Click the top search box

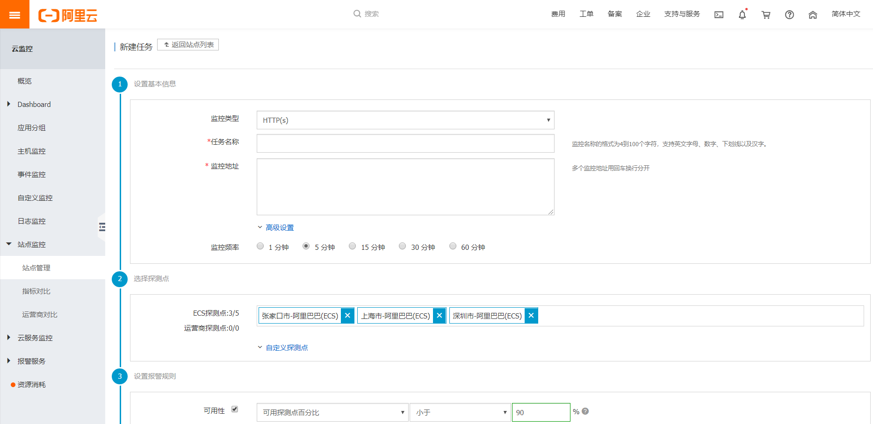point(372,14)
